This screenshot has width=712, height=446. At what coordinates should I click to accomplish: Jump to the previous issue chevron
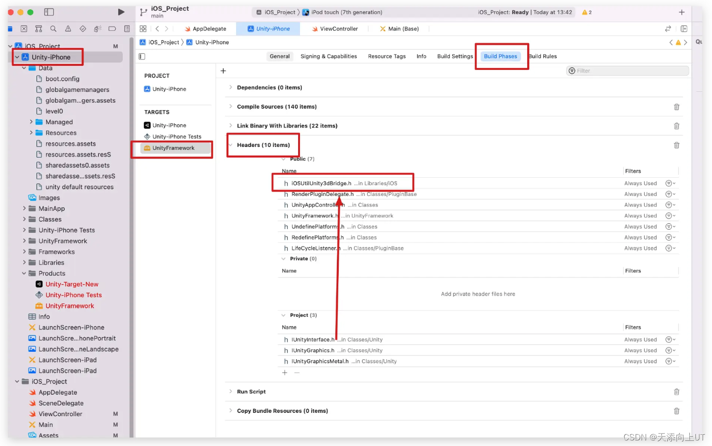(671, 42)
